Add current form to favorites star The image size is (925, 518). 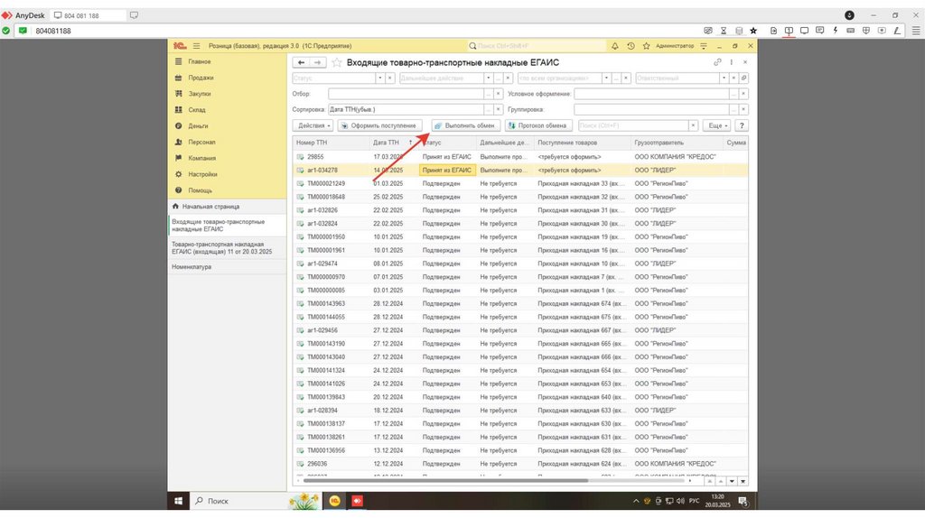[x=337, y=62]
